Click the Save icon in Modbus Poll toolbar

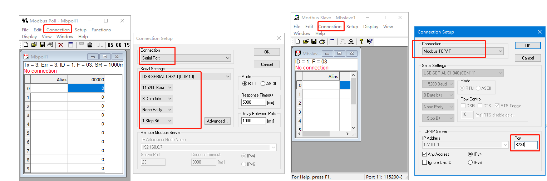coord(42,45)
